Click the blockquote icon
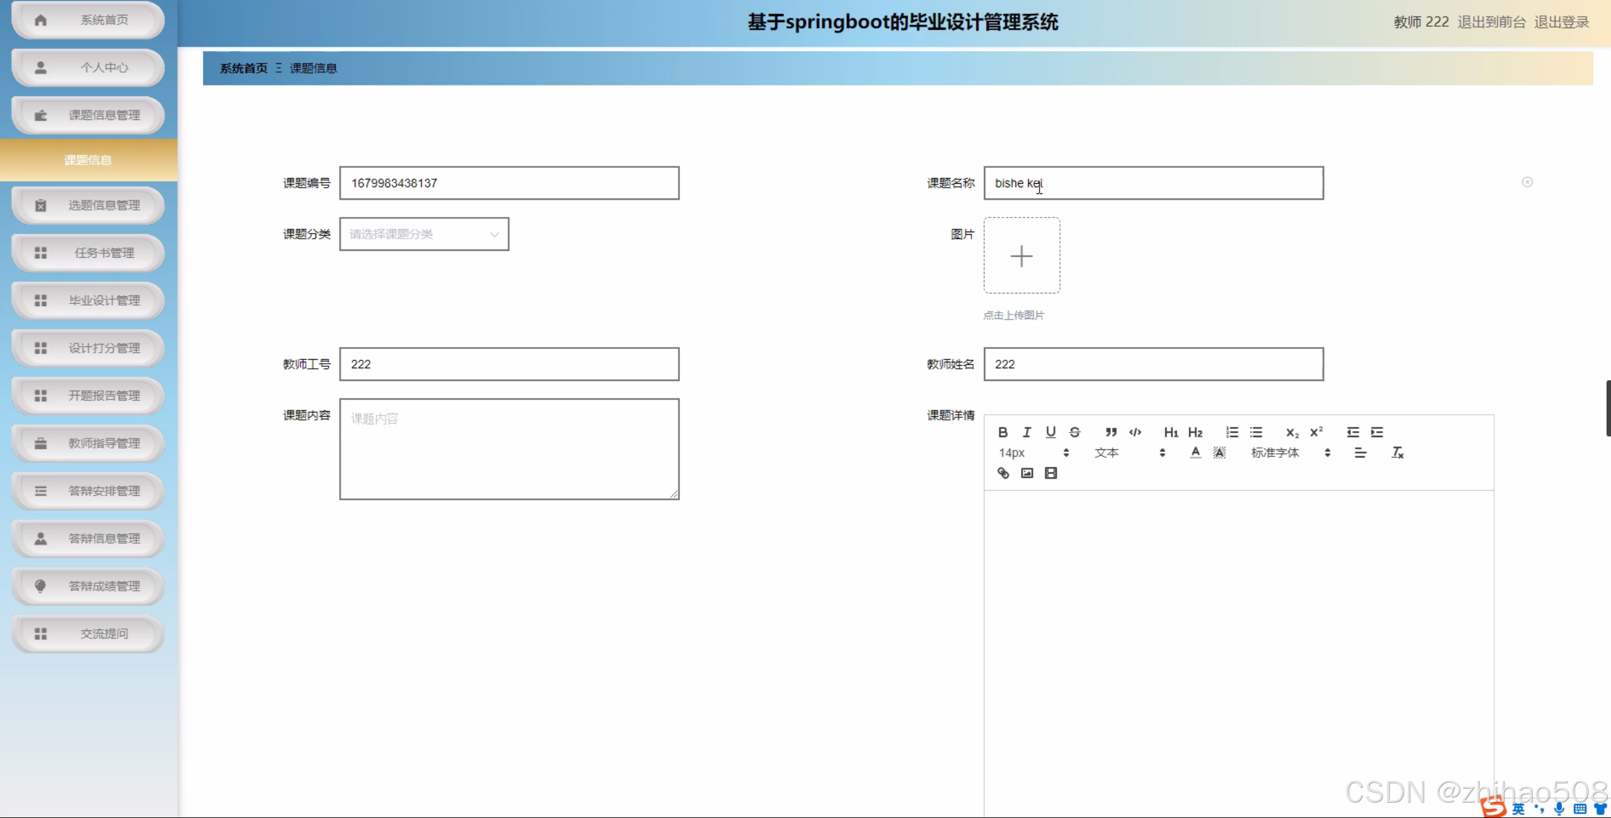Viewport: 1611px width, 818px height. coord(1111,432)
